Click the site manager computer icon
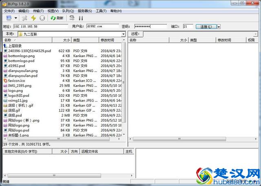 9,18
